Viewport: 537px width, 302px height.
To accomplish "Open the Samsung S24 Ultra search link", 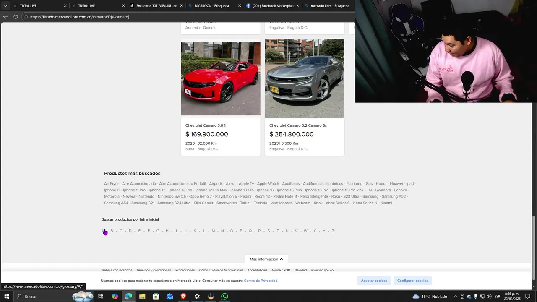I will pos(174,203).
